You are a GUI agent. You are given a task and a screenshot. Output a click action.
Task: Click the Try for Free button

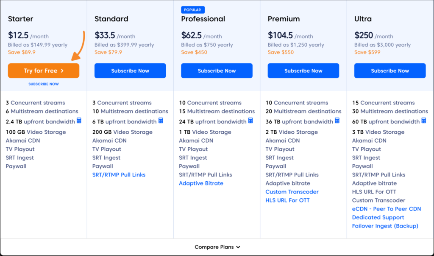pos(43,71)
